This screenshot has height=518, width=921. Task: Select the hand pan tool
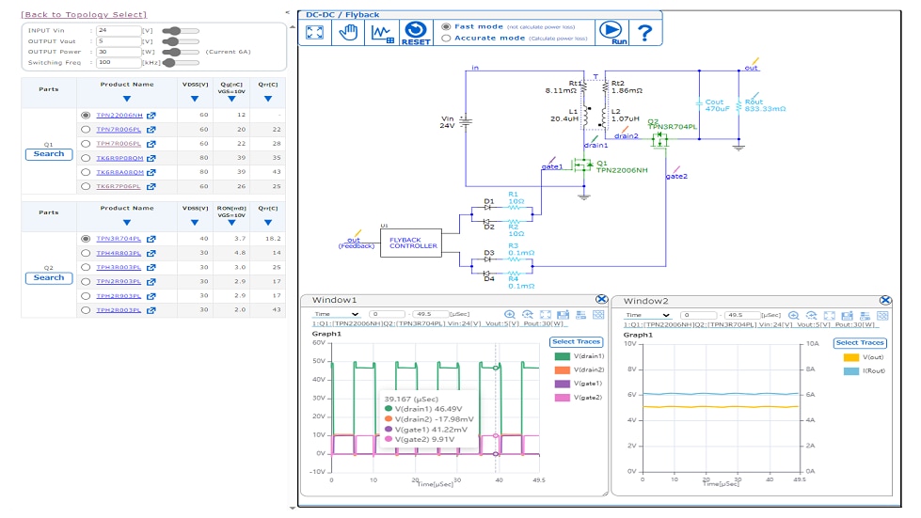tap(349, 32)
